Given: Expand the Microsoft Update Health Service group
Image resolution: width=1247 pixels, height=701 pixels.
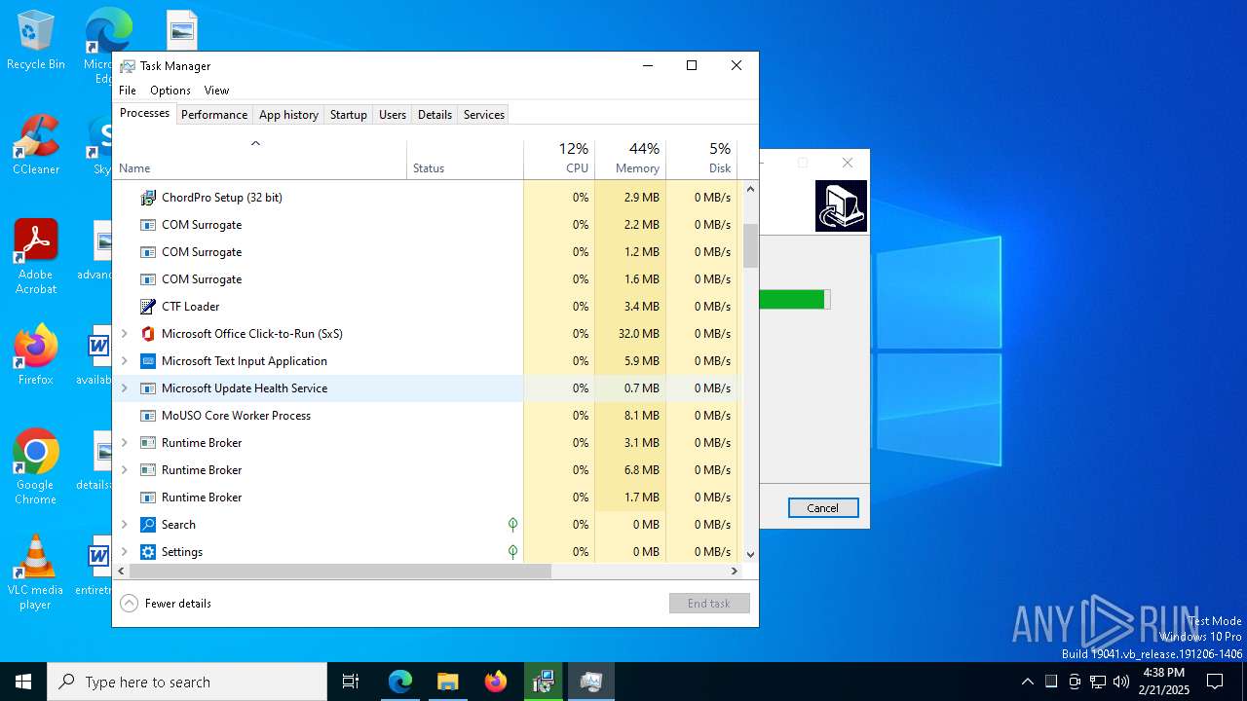Looking at the screenshot, I should [124, 388].
